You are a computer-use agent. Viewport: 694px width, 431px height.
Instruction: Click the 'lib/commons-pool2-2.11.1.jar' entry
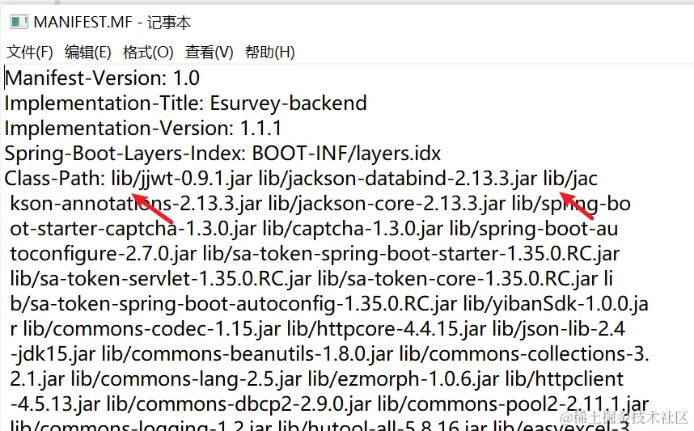(513, 405)
